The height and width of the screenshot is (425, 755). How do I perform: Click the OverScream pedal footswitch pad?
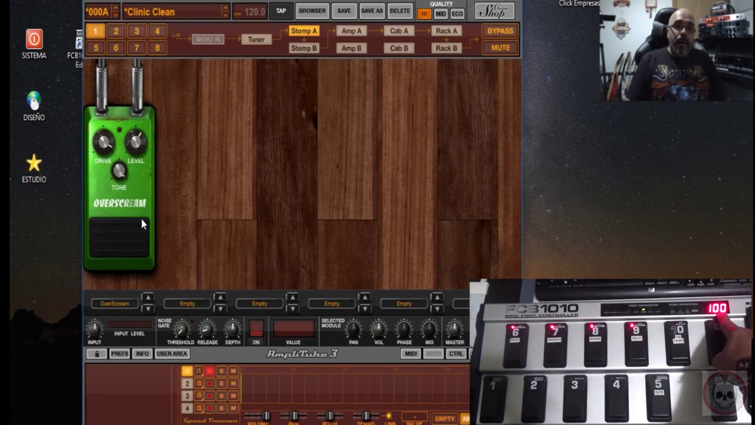pyautogui.click(x=119, y=238)
